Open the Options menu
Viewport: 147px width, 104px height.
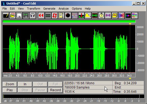tap(77, 9)
